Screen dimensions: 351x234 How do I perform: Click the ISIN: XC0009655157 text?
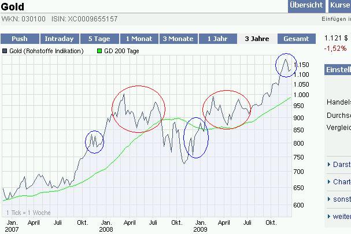84,19
